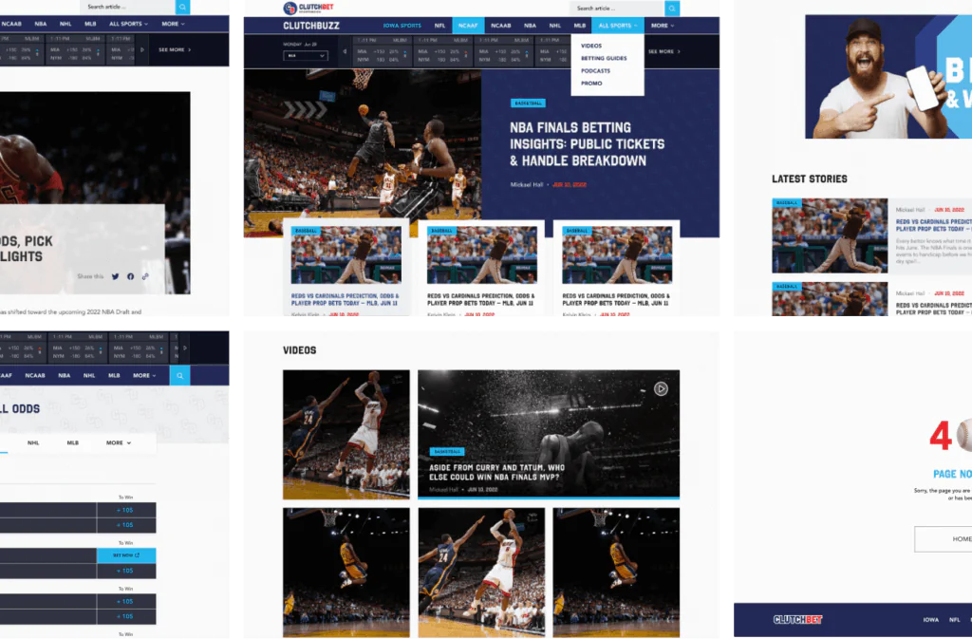Click the HOME button on the 404 page
Image resolution: width=972 pixels, height=639 pixels.
click(x=944, y=539)
